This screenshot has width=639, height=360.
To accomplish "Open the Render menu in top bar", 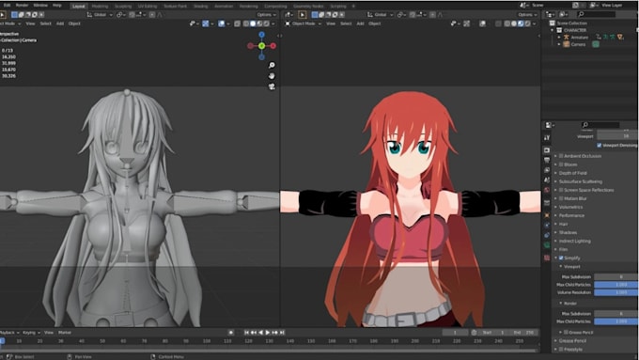I will point(22,6).
